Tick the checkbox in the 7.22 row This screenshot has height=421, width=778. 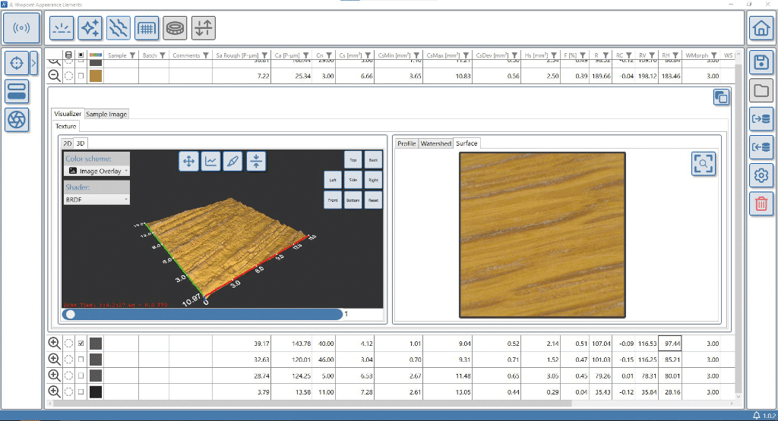pos(82,76)
